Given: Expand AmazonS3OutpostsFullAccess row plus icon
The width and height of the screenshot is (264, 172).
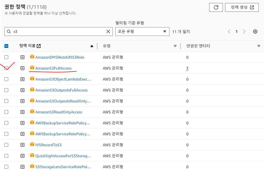Looking at the screenshot, I should [22, 90].
